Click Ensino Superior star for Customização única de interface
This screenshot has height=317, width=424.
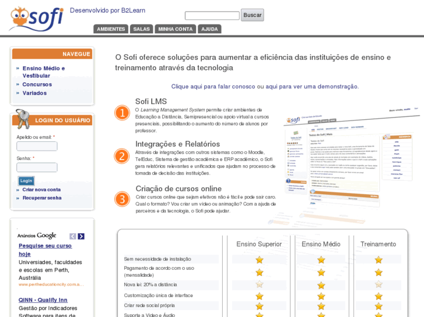(x=260, y=296)
